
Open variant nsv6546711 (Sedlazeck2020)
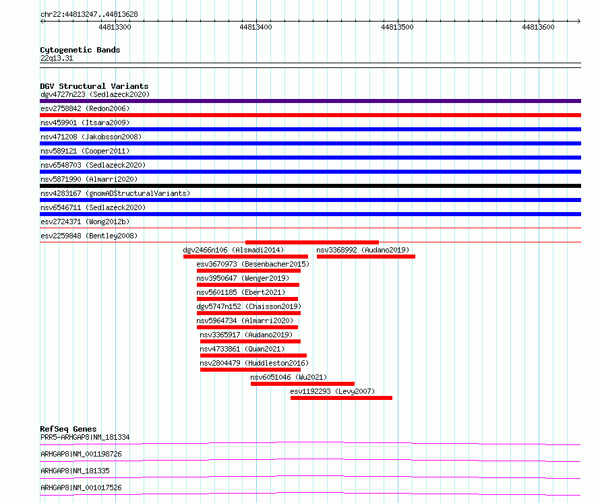click(x=93, y=207)
